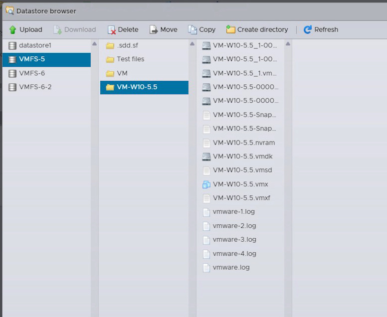Choose the Move toolbar action
Image resolution: width=387 pixels, height=317 pixels.
click(x=164, y=29)
